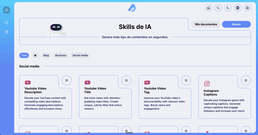258x135 pixels.
Task: Open language selector globe icon
Action: pos(238,8)
